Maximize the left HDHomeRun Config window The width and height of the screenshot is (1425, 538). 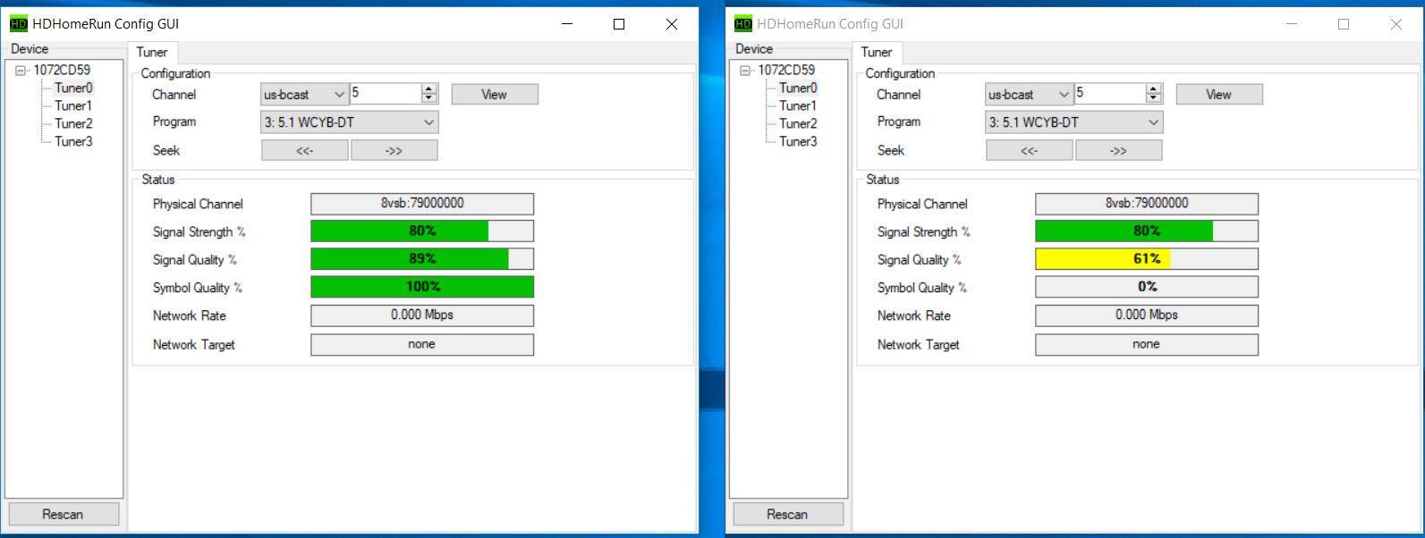(x=618, y=24)
